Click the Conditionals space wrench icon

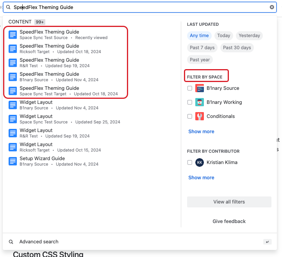pos(200,116)
